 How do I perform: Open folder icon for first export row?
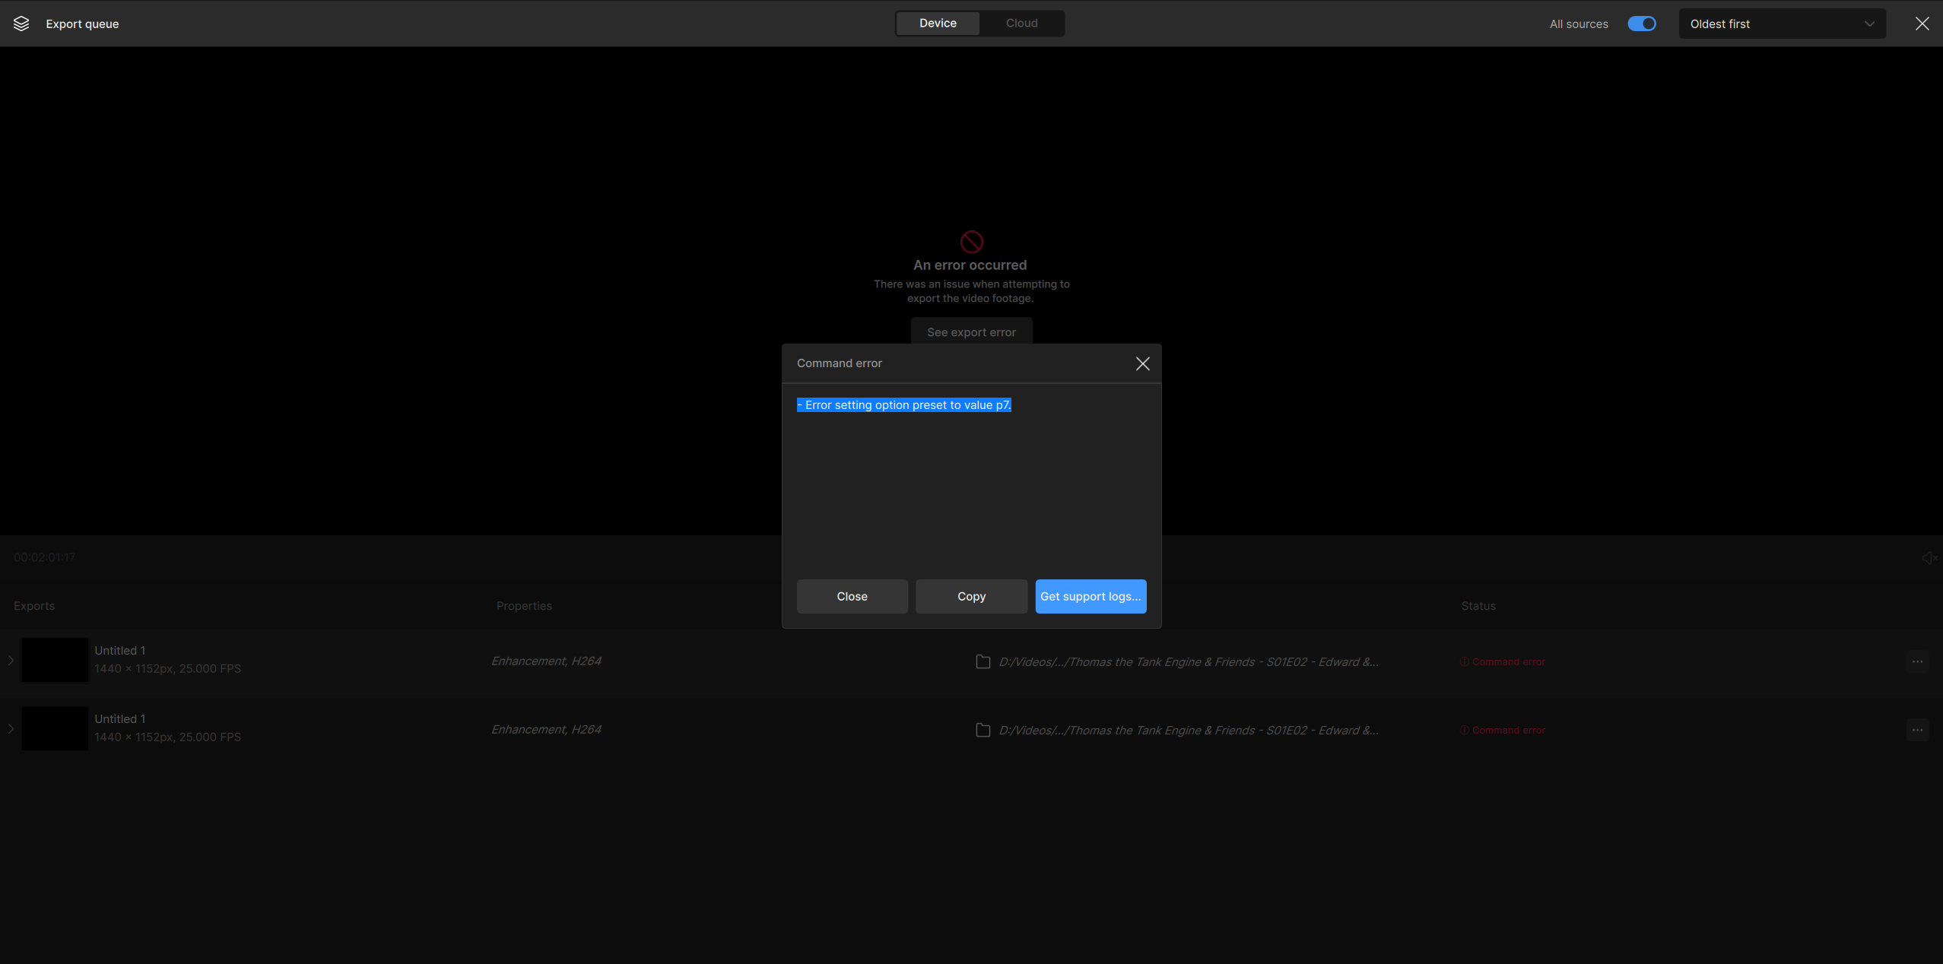pyautogui.click(x=983, y=661)
